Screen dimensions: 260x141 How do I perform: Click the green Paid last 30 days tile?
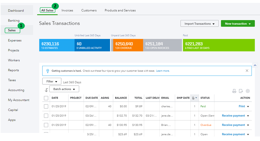pyautogui.click(x=219, y=45)
